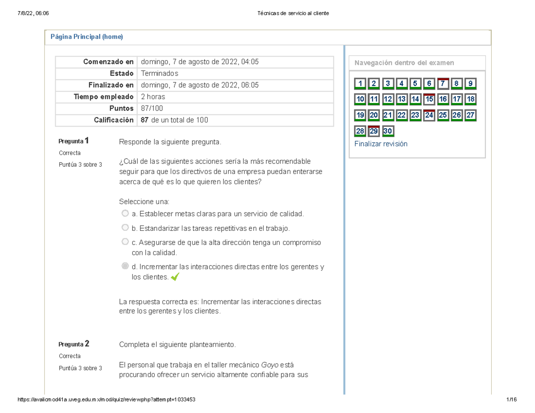
Task: Go to question 21 box
Action: (x=388, y=115)
